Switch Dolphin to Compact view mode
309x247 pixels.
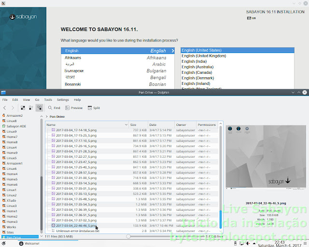tap(31, 108)
